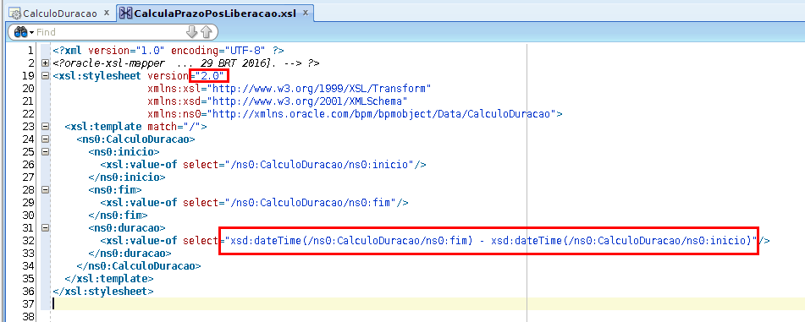Click the closing </xsl:stylesheet> tag
Image resolution: width=805 pixels, height=322 pixels.
pyautogui.click(x=103, y=291)
